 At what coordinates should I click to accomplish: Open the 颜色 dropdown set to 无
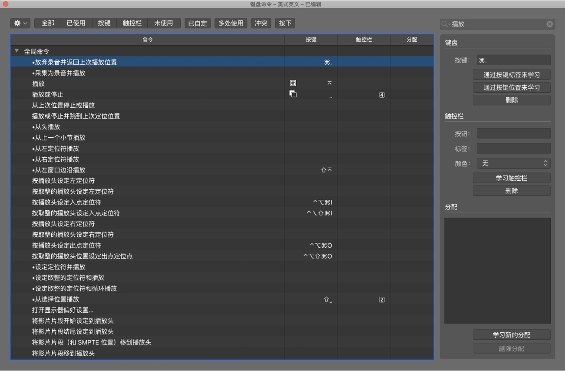click(514, 163)
